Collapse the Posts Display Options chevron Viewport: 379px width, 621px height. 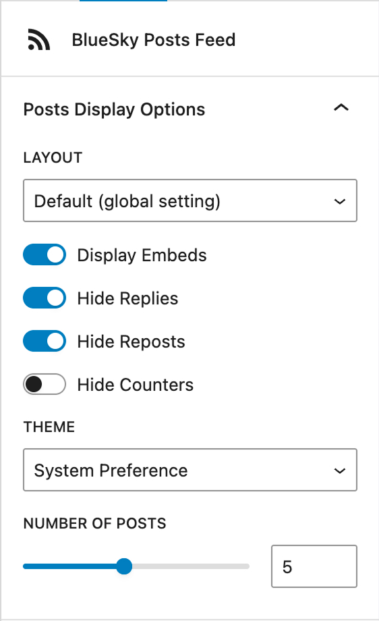pyautogui.click(x=341, y=108)
